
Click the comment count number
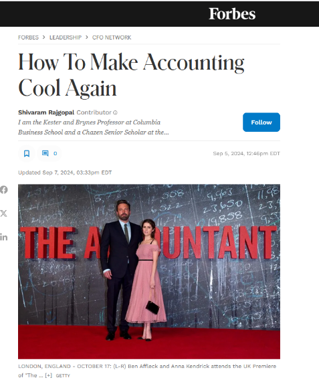coord(55,153)
